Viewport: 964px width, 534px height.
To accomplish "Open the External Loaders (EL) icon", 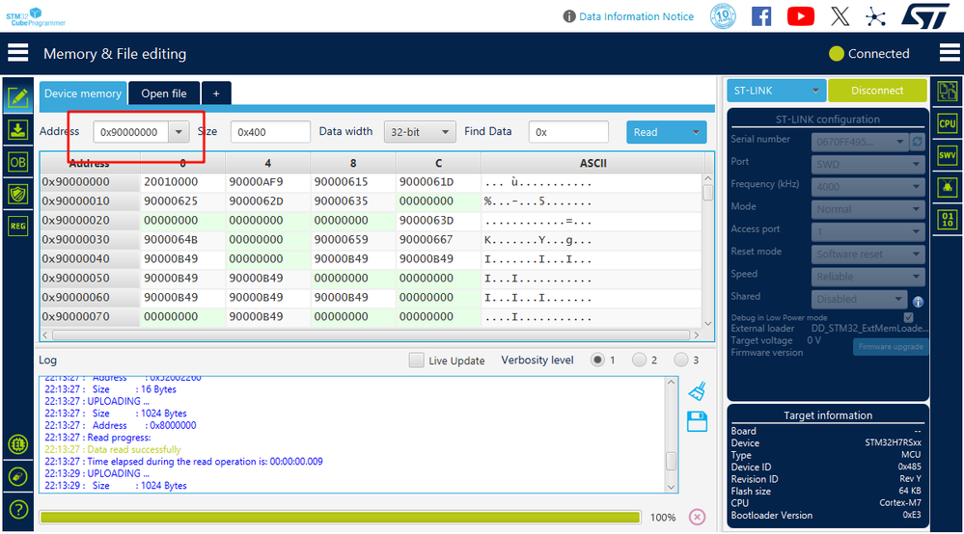I will [17, 444].
